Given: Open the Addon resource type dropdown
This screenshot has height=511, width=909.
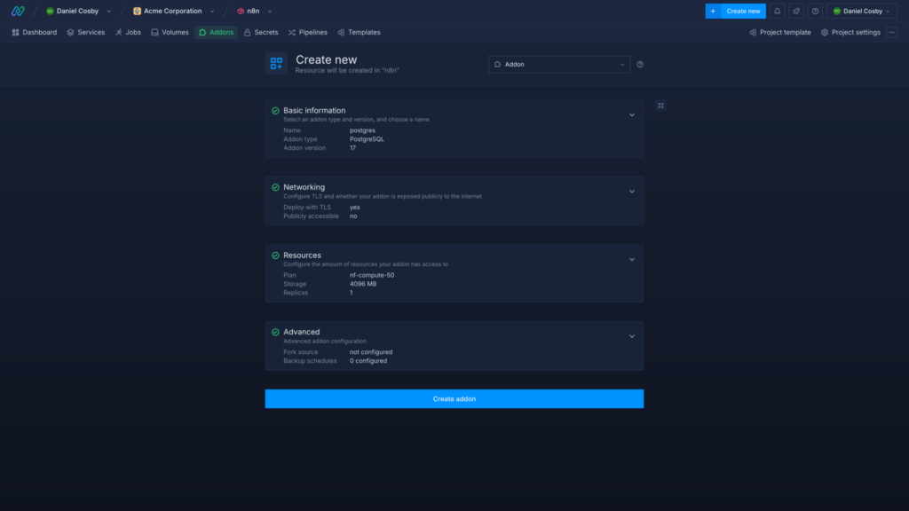Looking at the screenshot, I should pos(559,64).
